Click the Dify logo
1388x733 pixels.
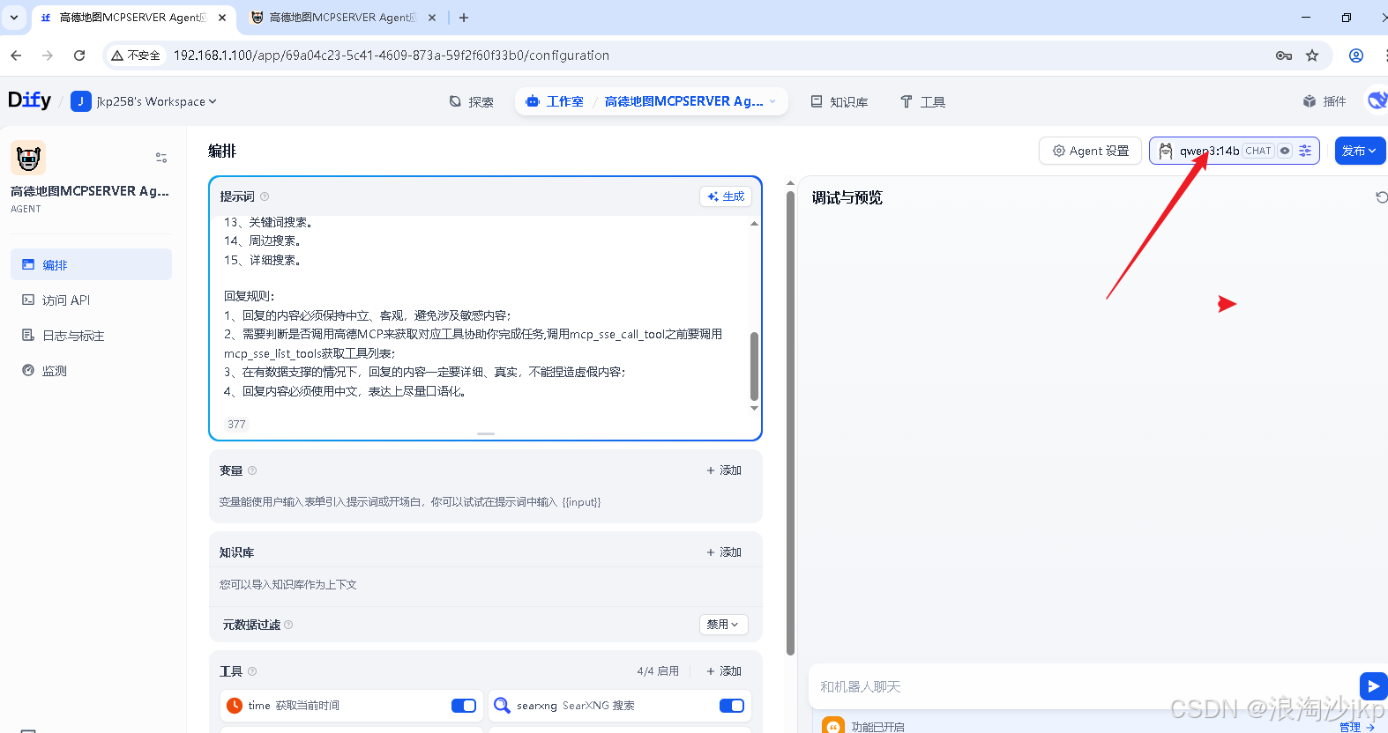[29, 100]
